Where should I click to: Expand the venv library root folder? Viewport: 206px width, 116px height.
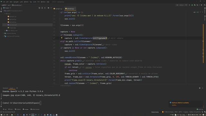pyautogui.click(x=5, y=31)
